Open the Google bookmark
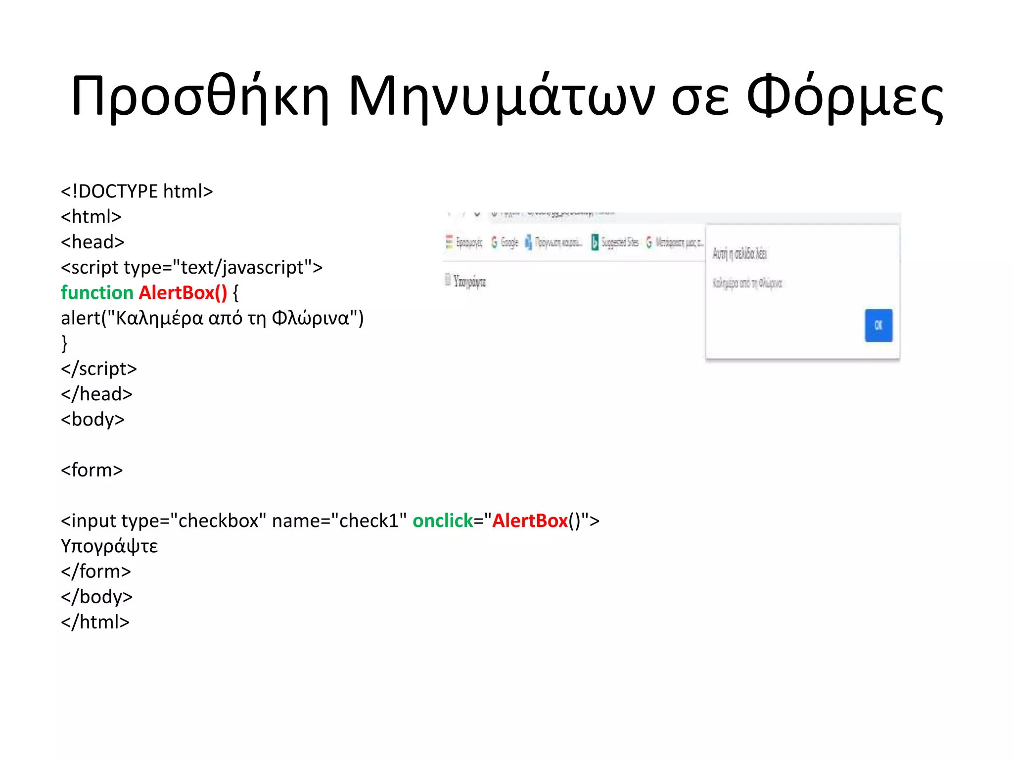Screen dimensions: 1013x760 (x=505, y=242)
